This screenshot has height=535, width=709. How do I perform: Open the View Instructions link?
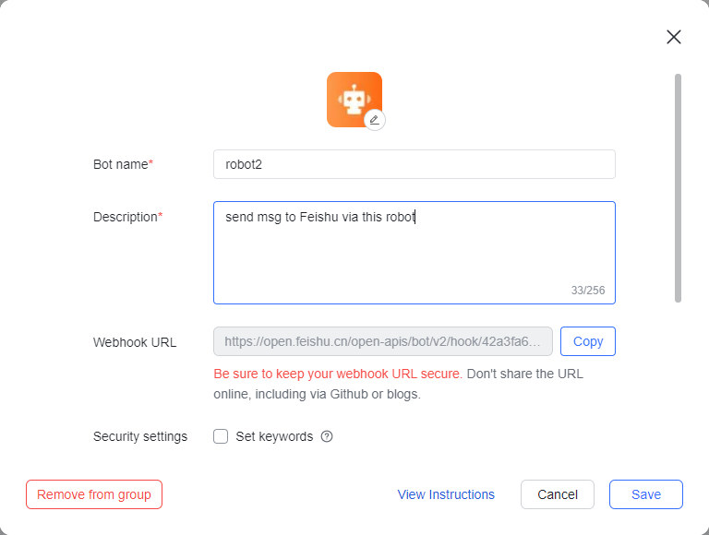pyautogui.click(x=446, y=494)
